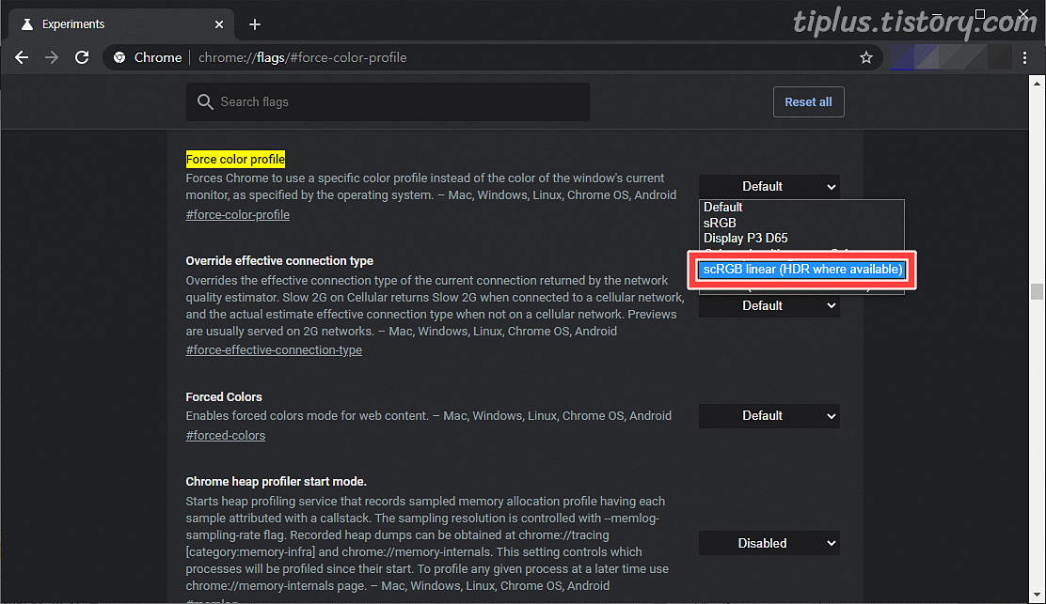Click the Reset all button
Image resolution: width=1046 pixels, height=604 pixels.
[808, 101]
